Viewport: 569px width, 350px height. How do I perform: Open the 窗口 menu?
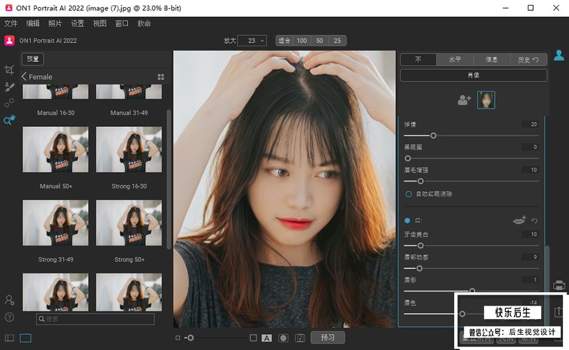click(122, 24)
